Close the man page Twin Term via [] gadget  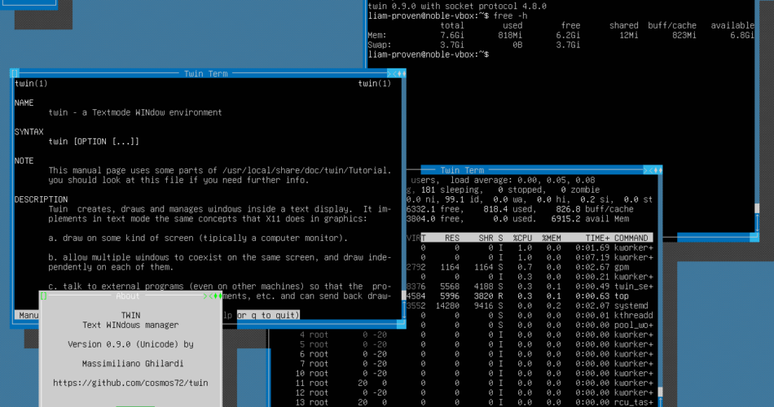click(x=15, y=73)
